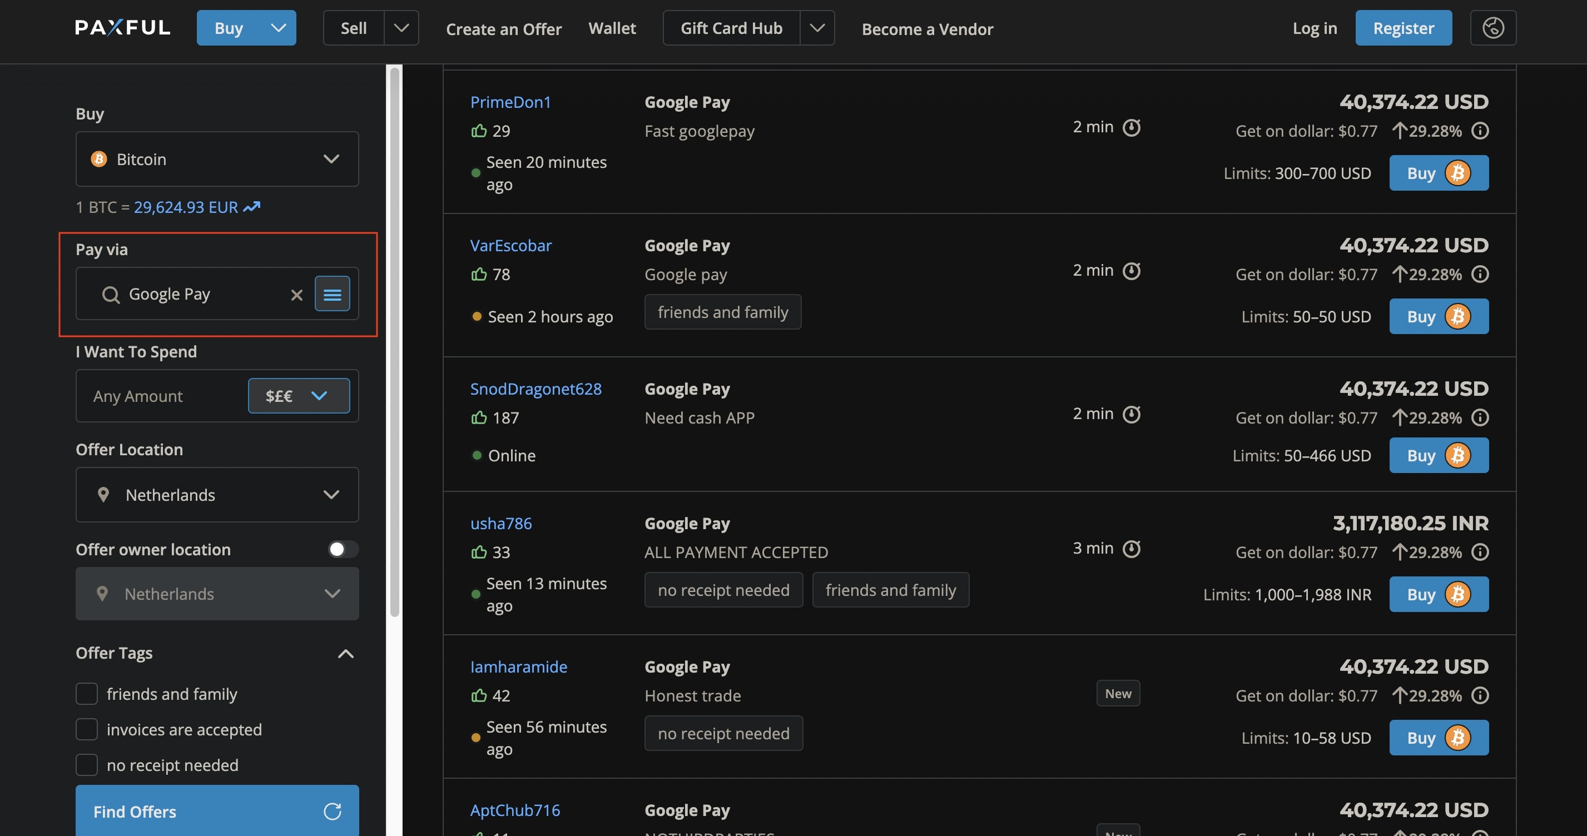Click the refresh icon on Find Offers
The height and width of the screenshot is (836, 1587).
333,812
